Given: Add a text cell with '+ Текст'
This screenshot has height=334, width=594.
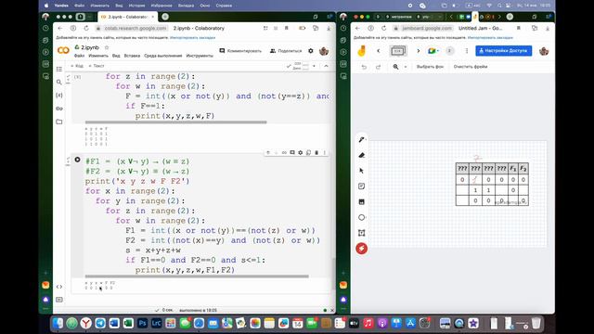Looking at the screenshot, I should point(97,66).
